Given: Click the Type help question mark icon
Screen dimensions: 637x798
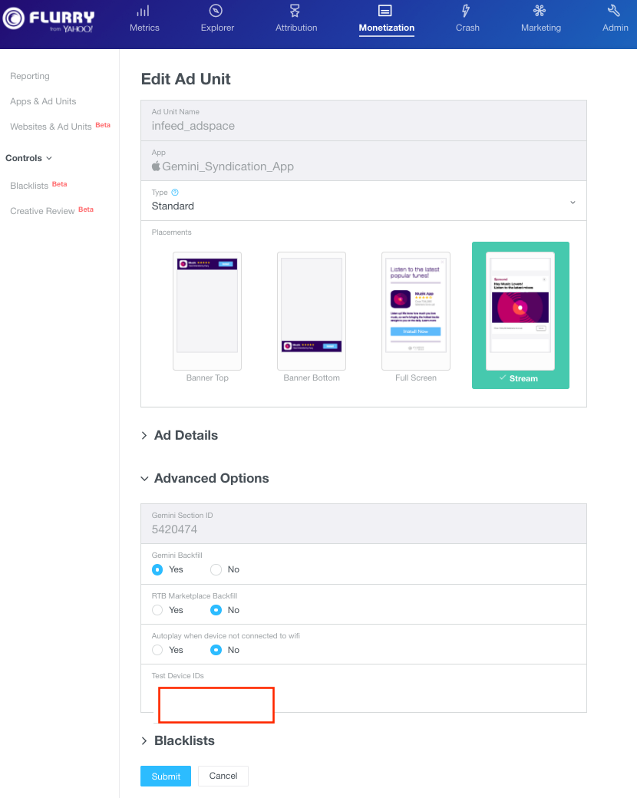Looking at the screenshot, I should pos(175,193).
